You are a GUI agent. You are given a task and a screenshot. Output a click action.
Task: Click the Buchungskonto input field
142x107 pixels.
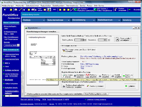click(79, 40)
